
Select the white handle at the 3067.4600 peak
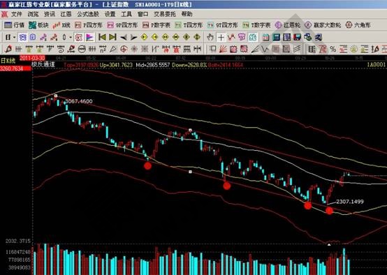click(56, 96)
